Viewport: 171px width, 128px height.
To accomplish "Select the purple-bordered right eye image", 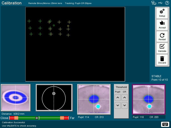I will pos(149,99).
